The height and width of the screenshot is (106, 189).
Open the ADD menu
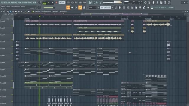pos(9,2)
